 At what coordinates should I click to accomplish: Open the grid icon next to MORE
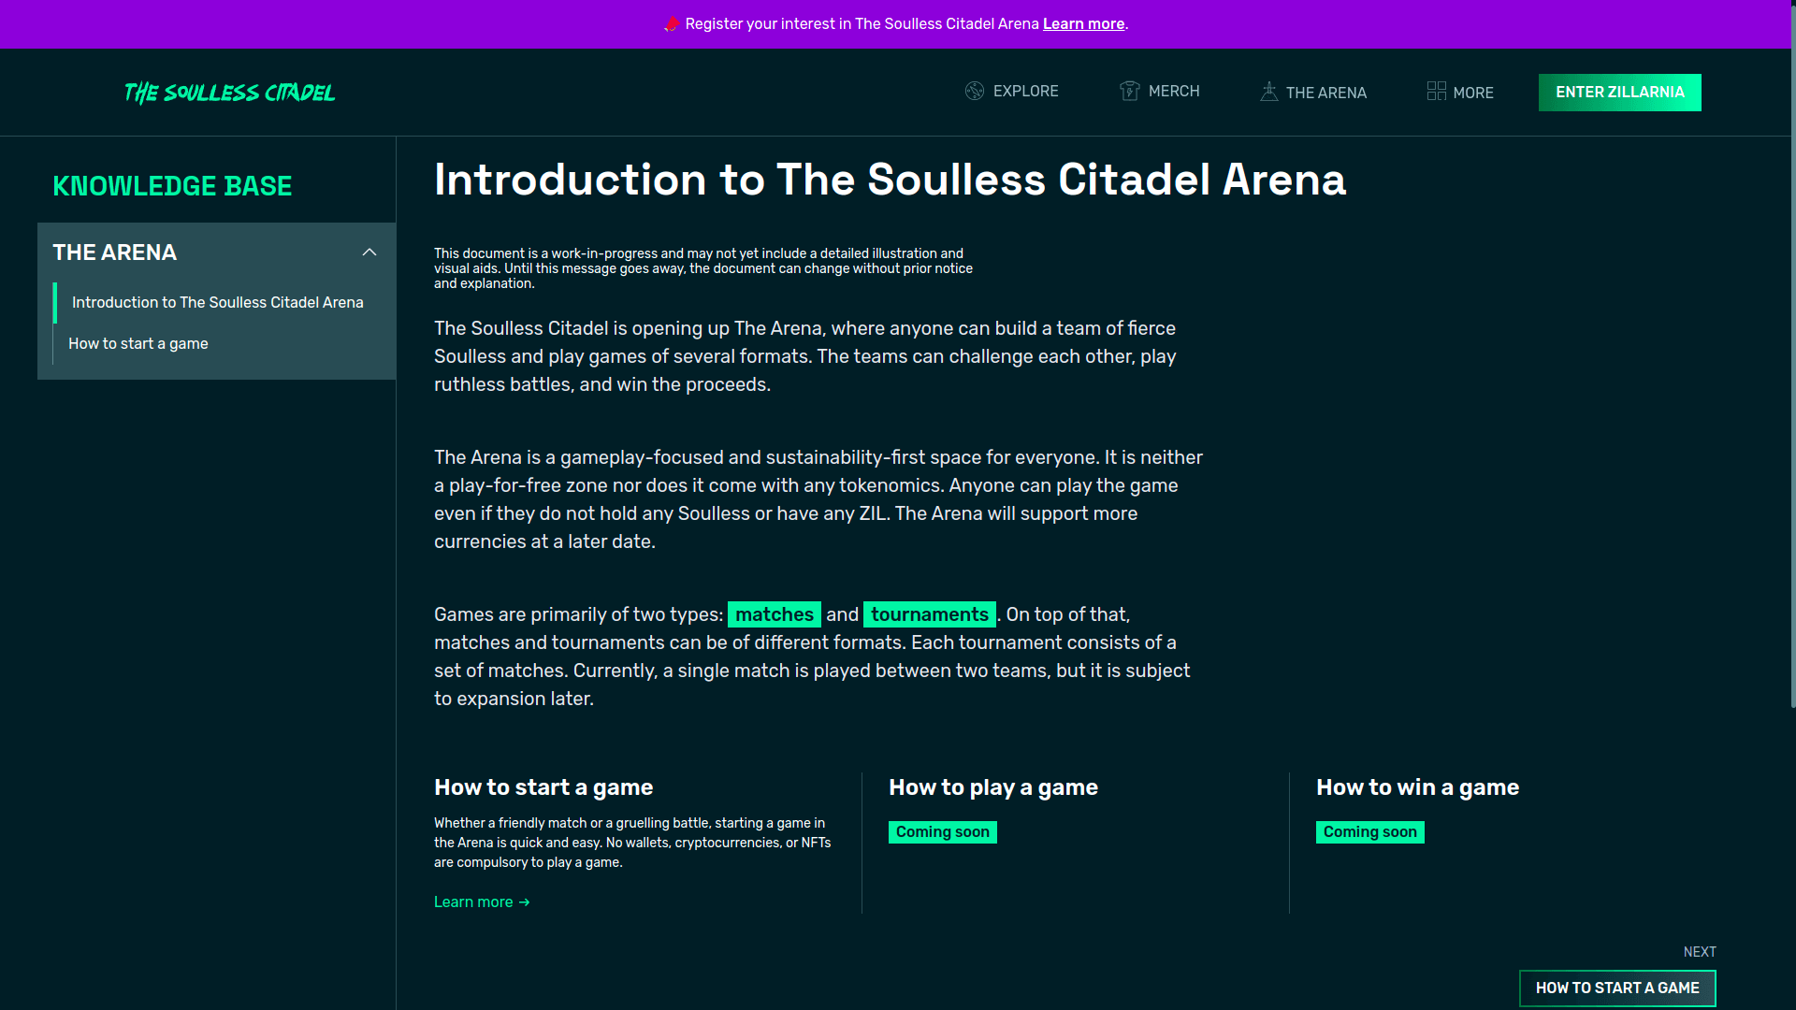[x=1437, y=91]
